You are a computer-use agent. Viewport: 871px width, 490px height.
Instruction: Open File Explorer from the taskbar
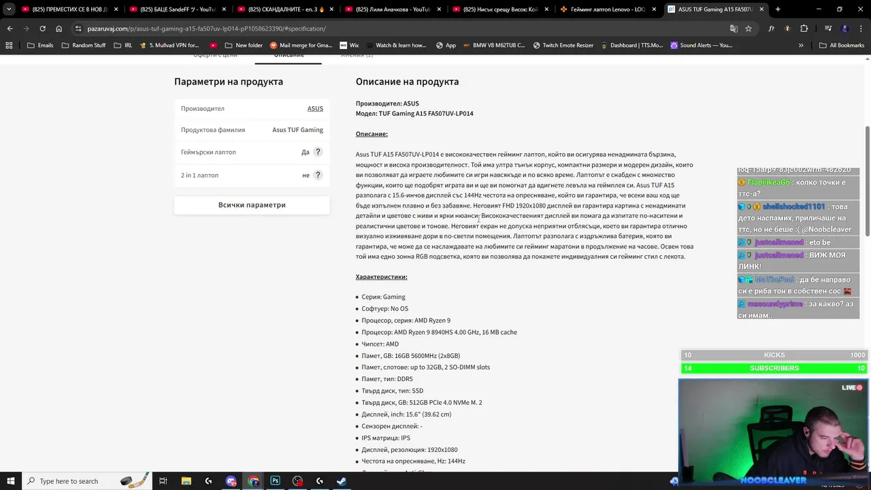click(186, 481)
